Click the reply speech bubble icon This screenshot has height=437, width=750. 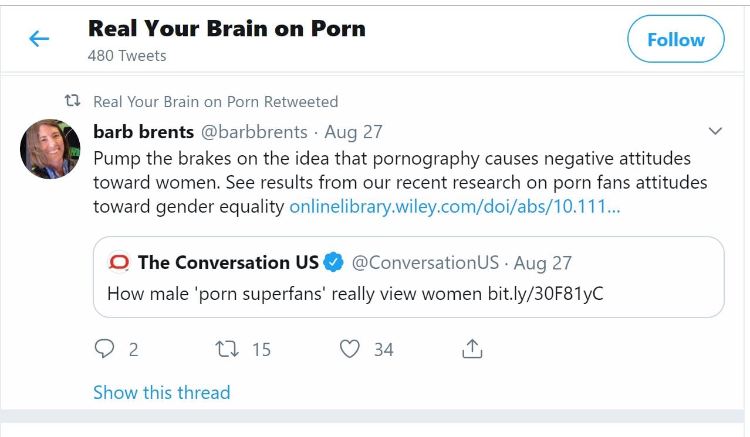[104, 349]
